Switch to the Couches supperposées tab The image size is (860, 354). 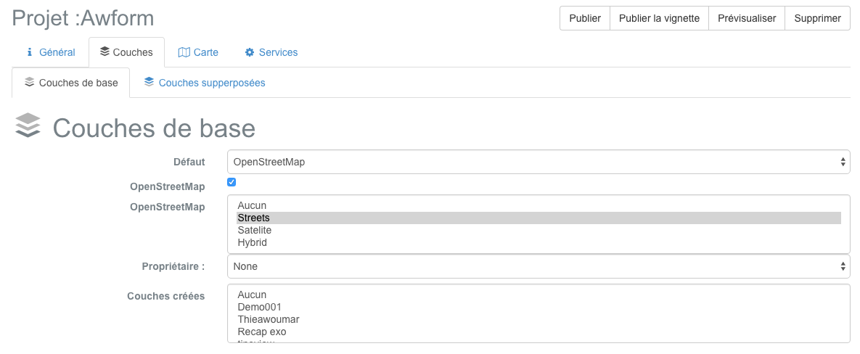(205, 83)
